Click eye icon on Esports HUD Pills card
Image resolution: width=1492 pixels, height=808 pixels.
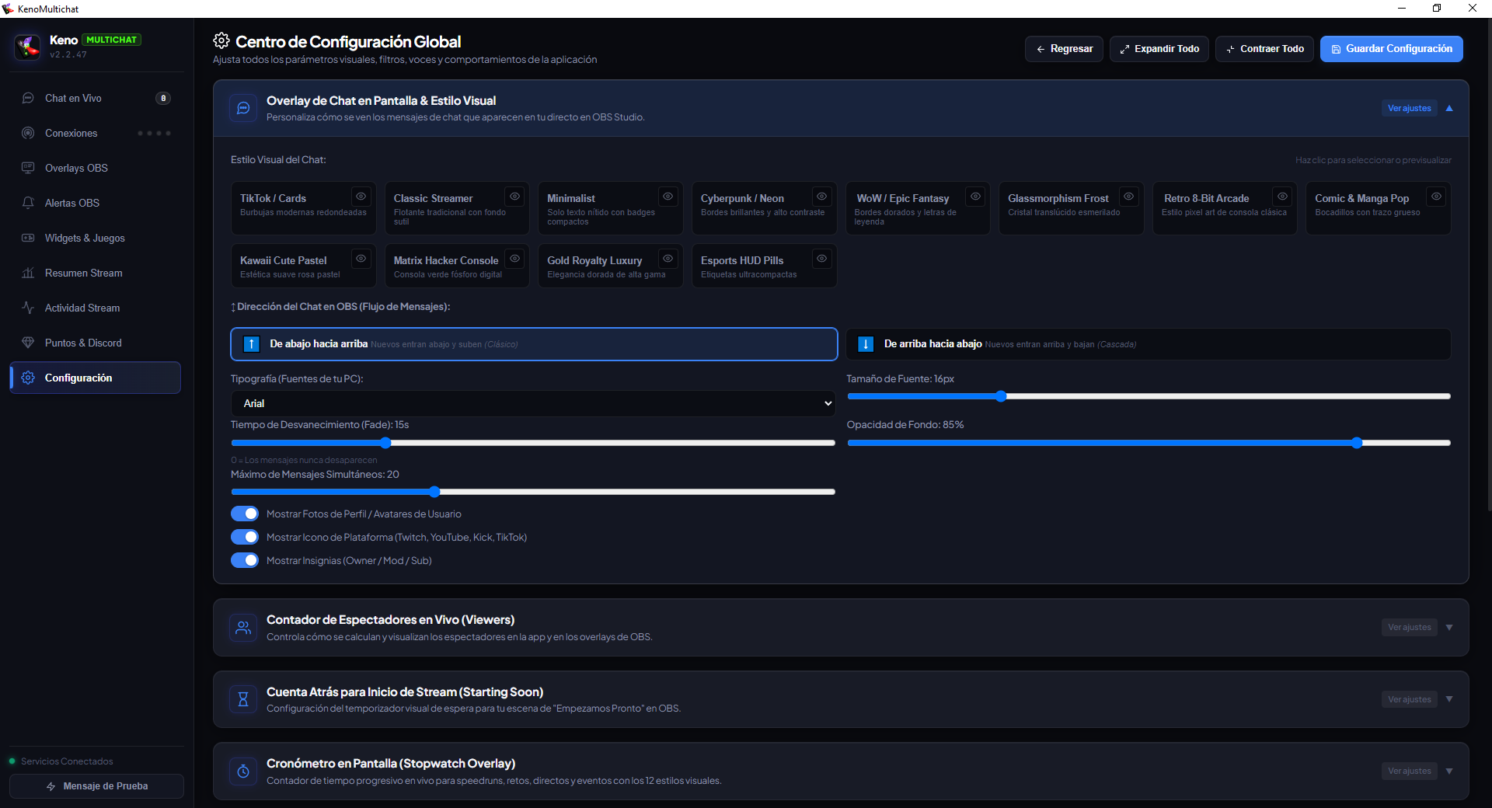(821, 258)
